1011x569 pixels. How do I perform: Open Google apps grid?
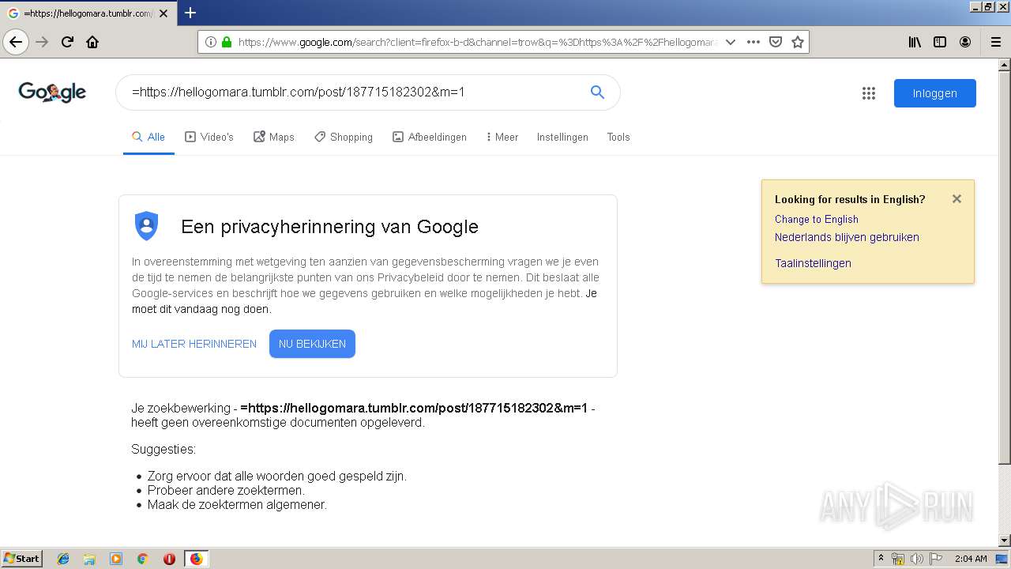click(x=869, y=93)
